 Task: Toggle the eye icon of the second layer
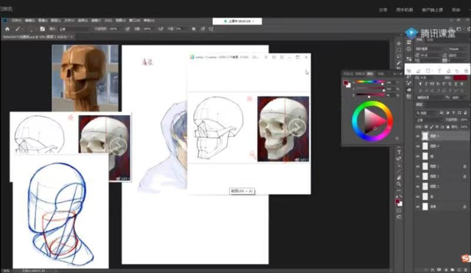pyautogui.click(x=418, y=146)
